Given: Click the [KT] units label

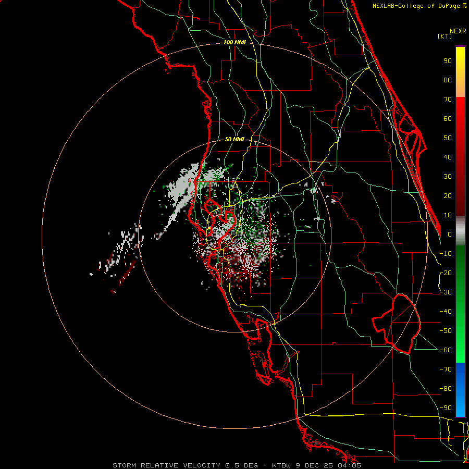Looking at the screenshot, I should 445,36.
